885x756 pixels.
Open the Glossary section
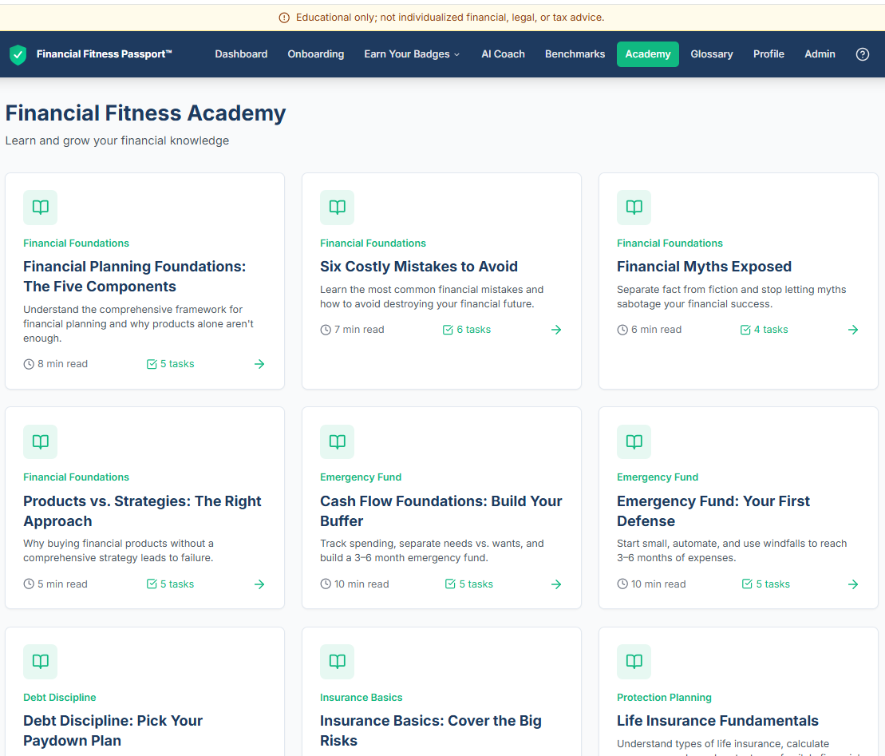coord(711,54)
